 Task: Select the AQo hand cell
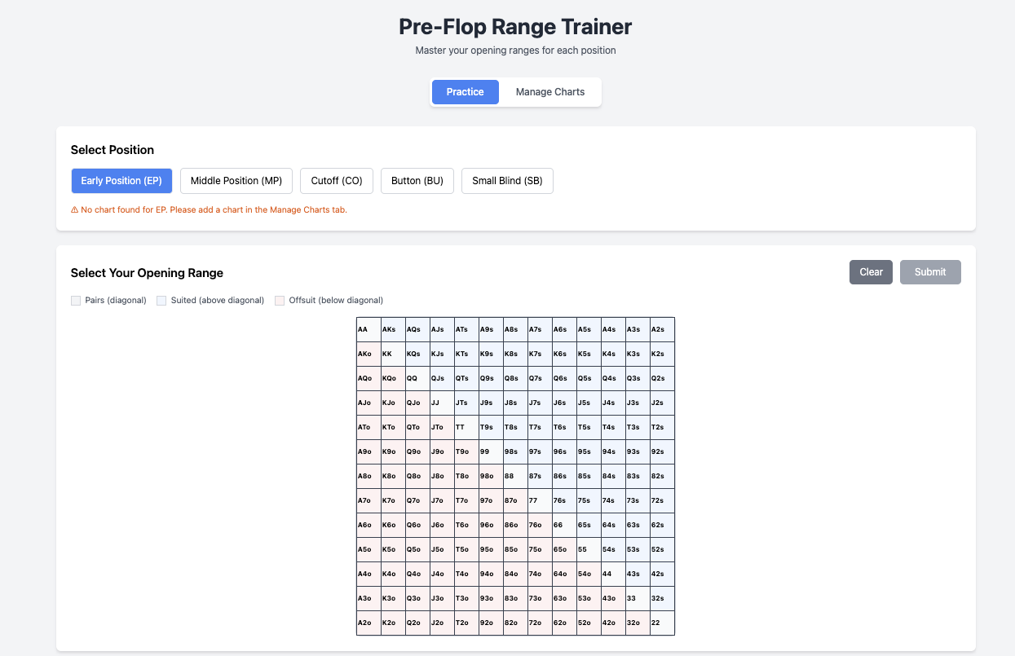click(x=369, y=379)
